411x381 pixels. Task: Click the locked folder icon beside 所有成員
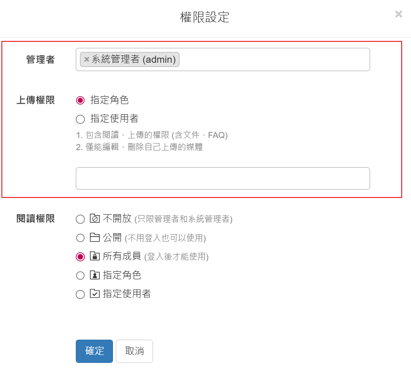95,256
